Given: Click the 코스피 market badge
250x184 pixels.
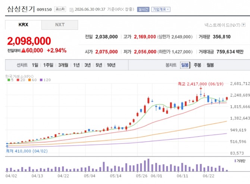Looking at the screenshot, I should point(60,9).
